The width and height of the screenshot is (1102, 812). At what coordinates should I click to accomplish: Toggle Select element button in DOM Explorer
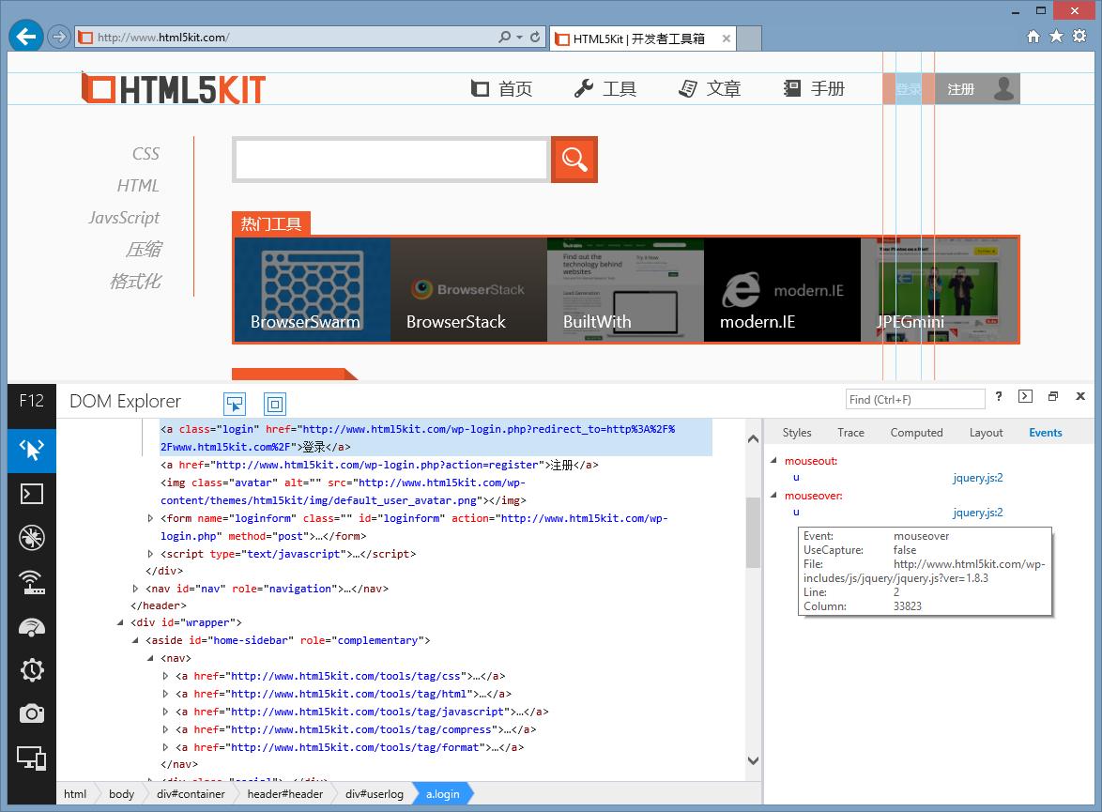(235, 404)
